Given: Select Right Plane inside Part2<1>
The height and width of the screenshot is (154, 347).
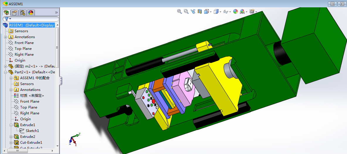Looking at the screenshot, I should click(30, 113).
